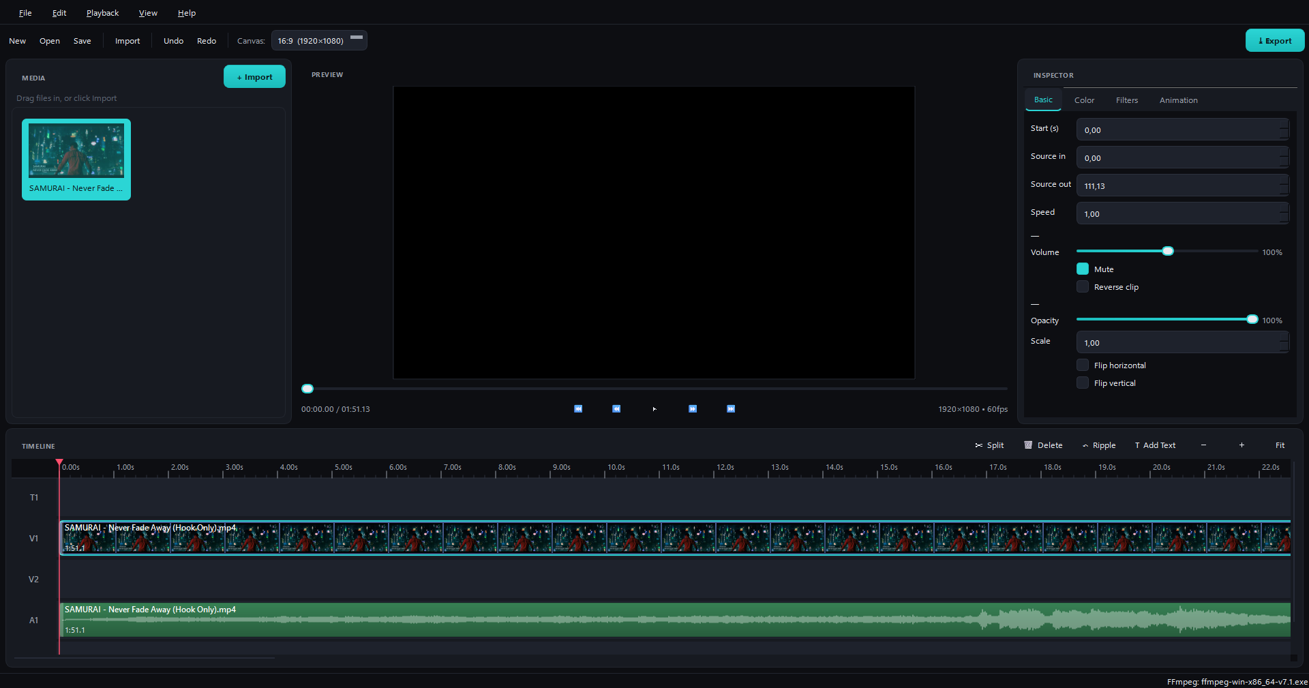Click the 20.0s mark on timeline ruler
This screenshot has width=1309, height=688.
pyautogui.click(x=1161, y=467)
